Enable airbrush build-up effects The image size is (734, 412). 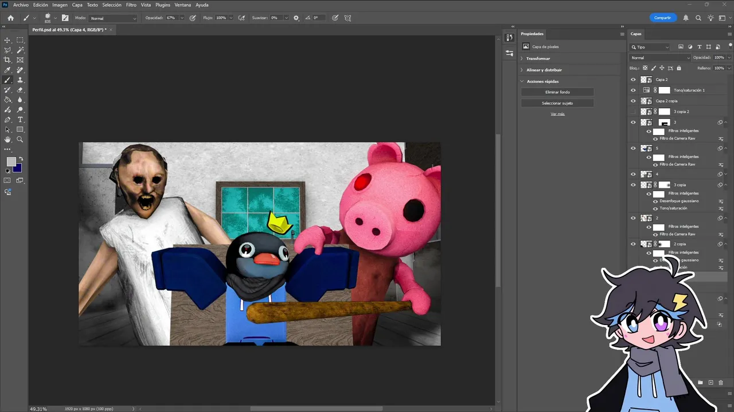[242, 18]
